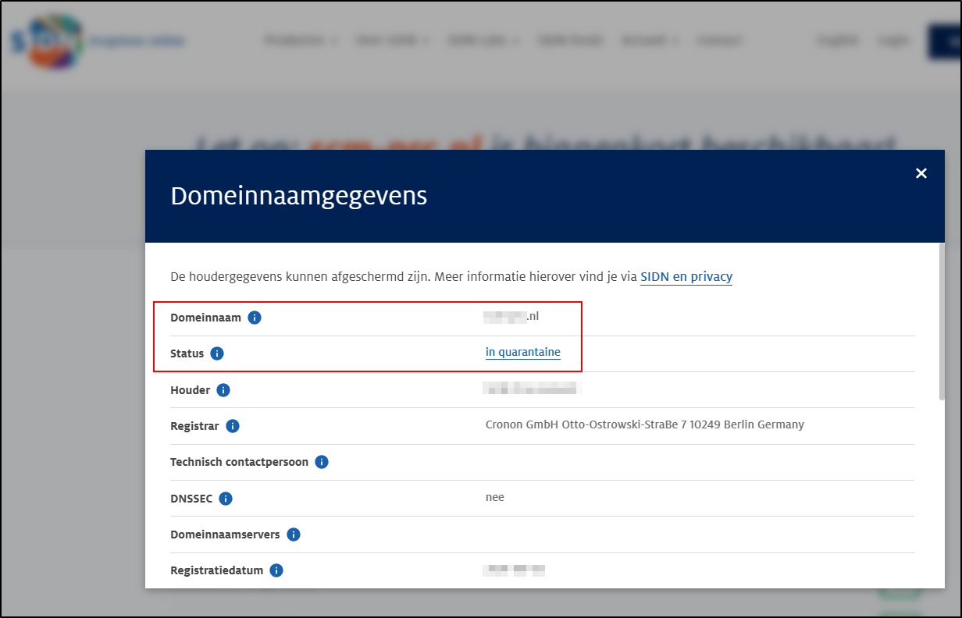This screenshot has width=962, height=618.
Task: Click the info icon next to Registrar
Action: tap(233, 426)
